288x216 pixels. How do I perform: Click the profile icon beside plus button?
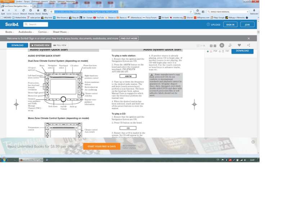pos(230,45)
